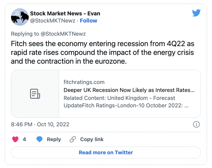Click the info circle icon
Viewport: 212px width, 168px height.
click(x=196, y=124)
